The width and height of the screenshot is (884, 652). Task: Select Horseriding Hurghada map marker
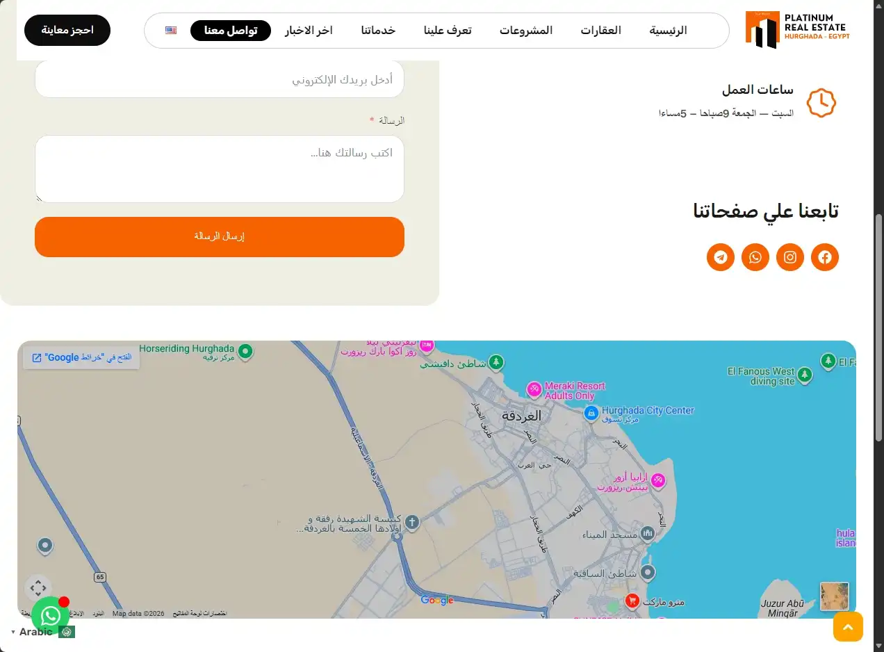pyautogui.click(x=245, y=352)
